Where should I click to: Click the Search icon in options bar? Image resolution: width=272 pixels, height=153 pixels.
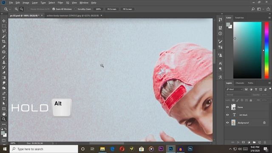point(253,9)
